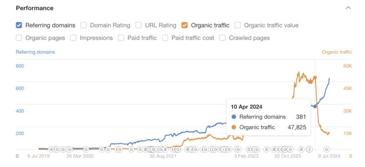Enable the URL Rating checkbox

point(139,25)
